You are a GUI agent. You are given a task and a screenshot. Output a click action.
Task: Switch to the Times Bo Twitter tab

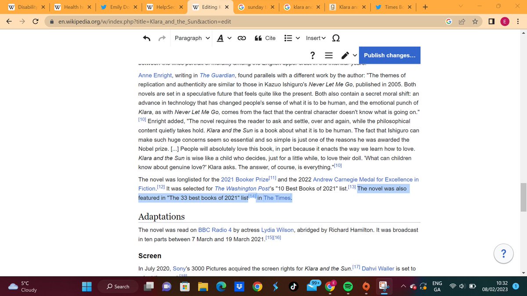tap(393, 7)
